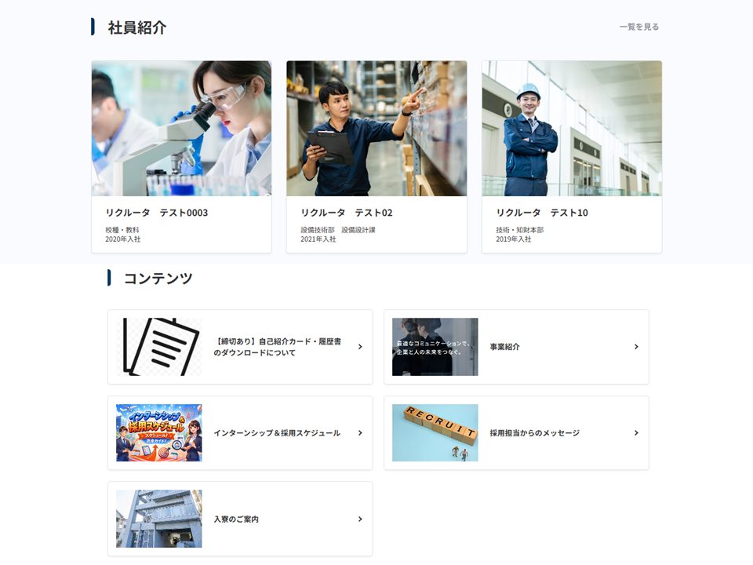Click the warehouse worker photo
753x565 pixels.
376,128
